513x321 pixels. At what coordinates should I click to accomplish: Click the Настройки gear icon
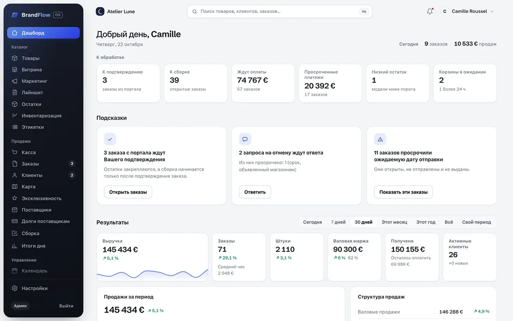point(14,288)
